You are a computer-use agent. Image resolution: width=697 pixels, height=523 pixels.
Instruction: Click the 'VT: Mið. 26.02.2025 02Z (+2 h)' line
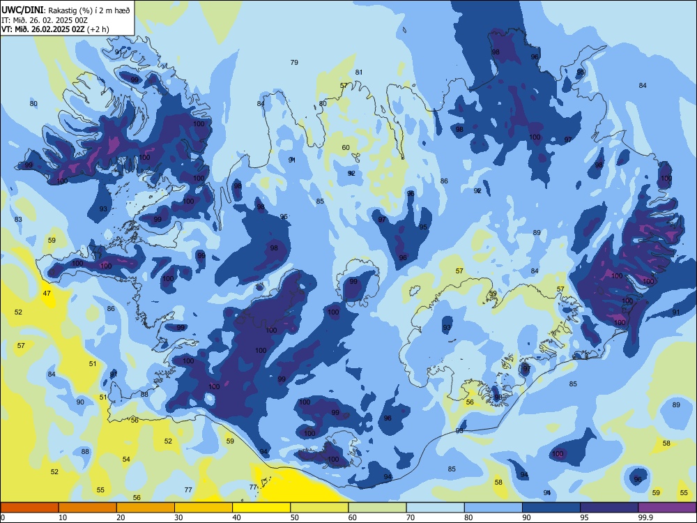pyautogui.click(x=55, y=29)
